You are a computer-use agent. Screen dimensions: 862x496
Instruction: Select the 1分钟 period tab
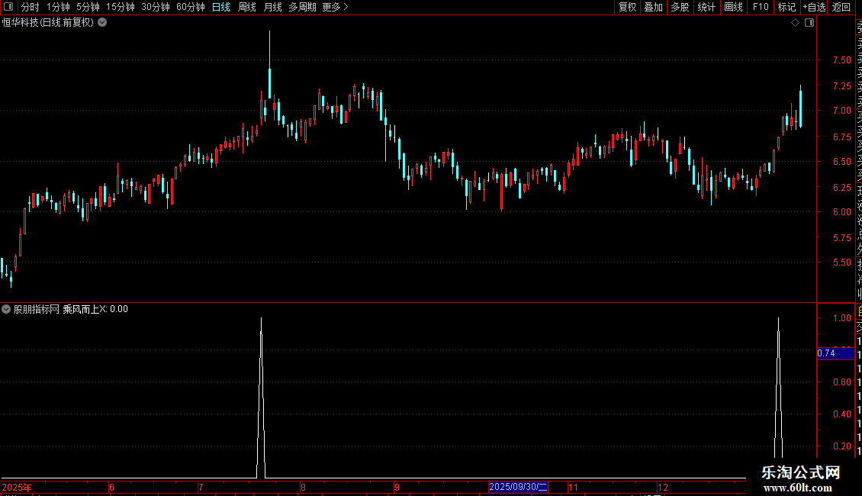(x=58, y=7)
